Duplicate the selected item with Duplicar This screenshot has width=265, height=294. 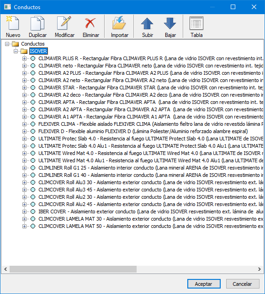37,27
